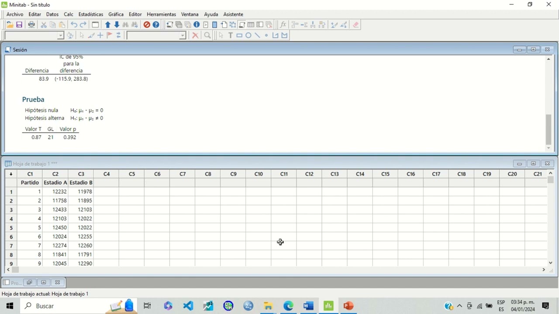Click the Open Project folder icon
The image size is (559, 314).
(x=10, y=25)
